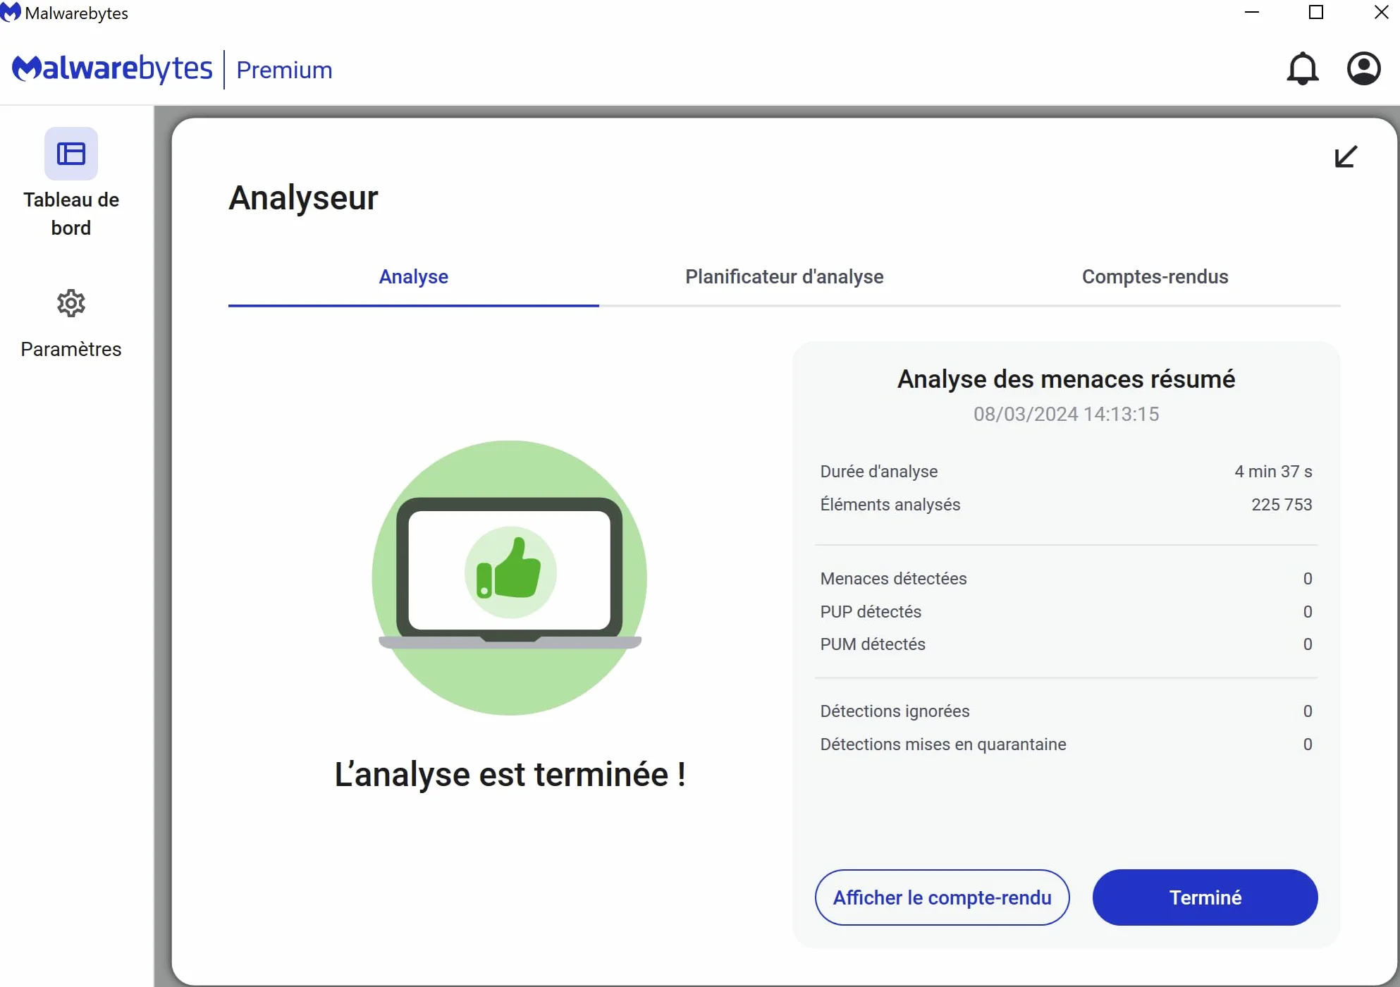
Task: Click the PUP détectés count 0
Action: (x=1308, y=612)
